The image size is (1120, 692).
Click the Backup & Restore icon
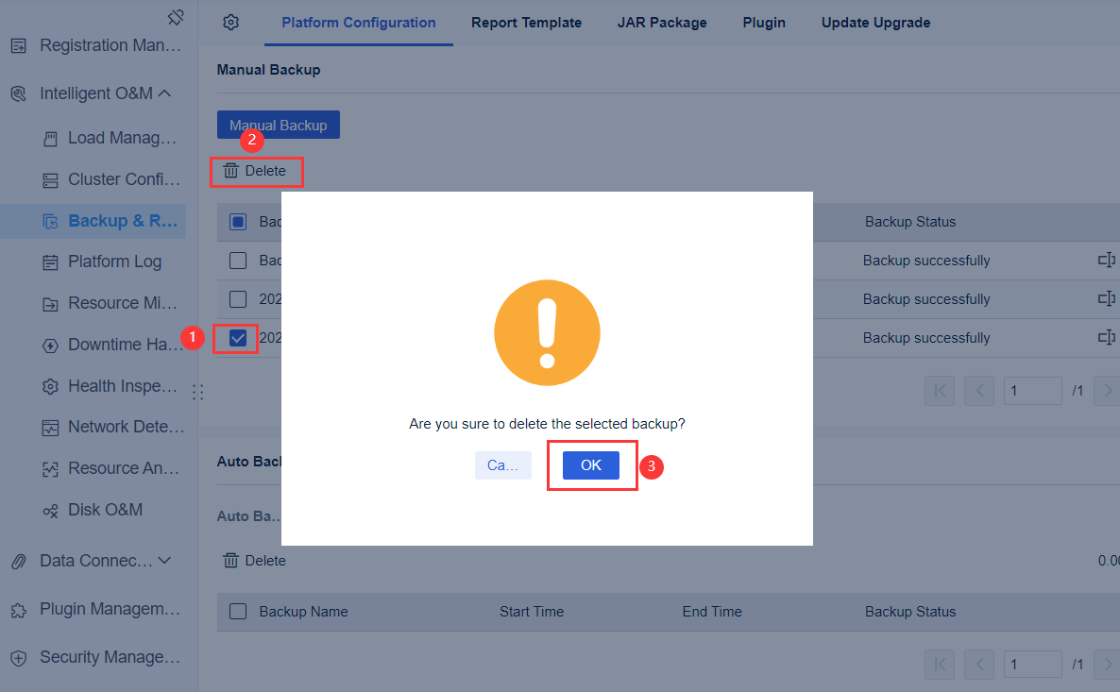(50, 221)
